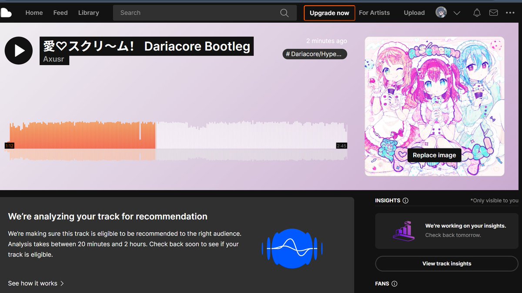522x293 pixels.
Task: Click the '2 minutes ago' timestamp
Action: (x=327, y=41)
